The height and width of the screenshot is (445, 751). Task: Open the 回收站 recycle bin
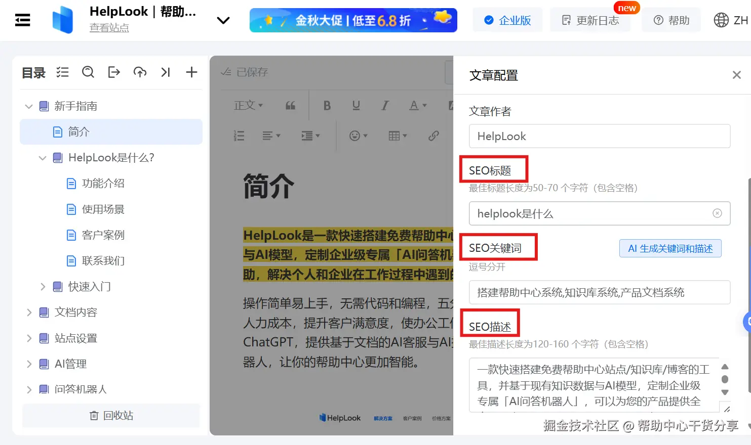pos(111,416)
